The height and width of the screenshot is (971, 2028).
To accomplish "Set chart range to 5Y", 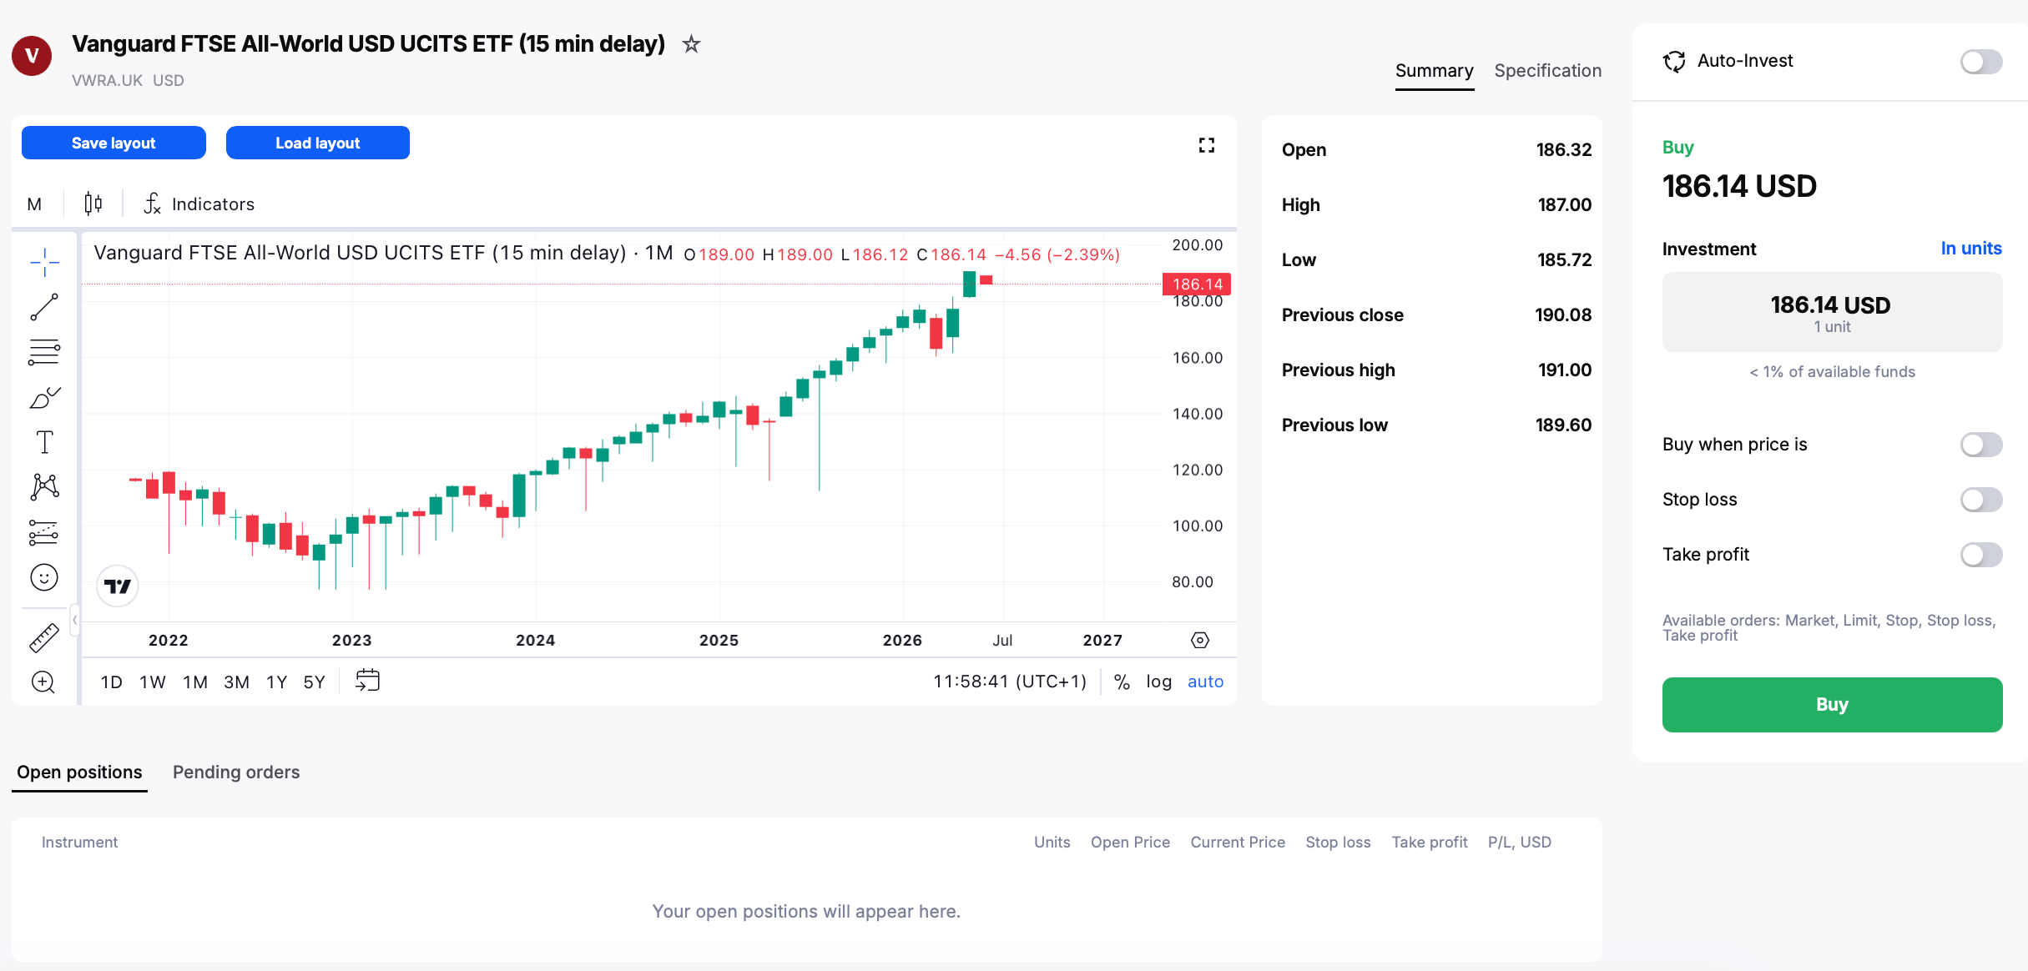I will (x=314, y=682).
